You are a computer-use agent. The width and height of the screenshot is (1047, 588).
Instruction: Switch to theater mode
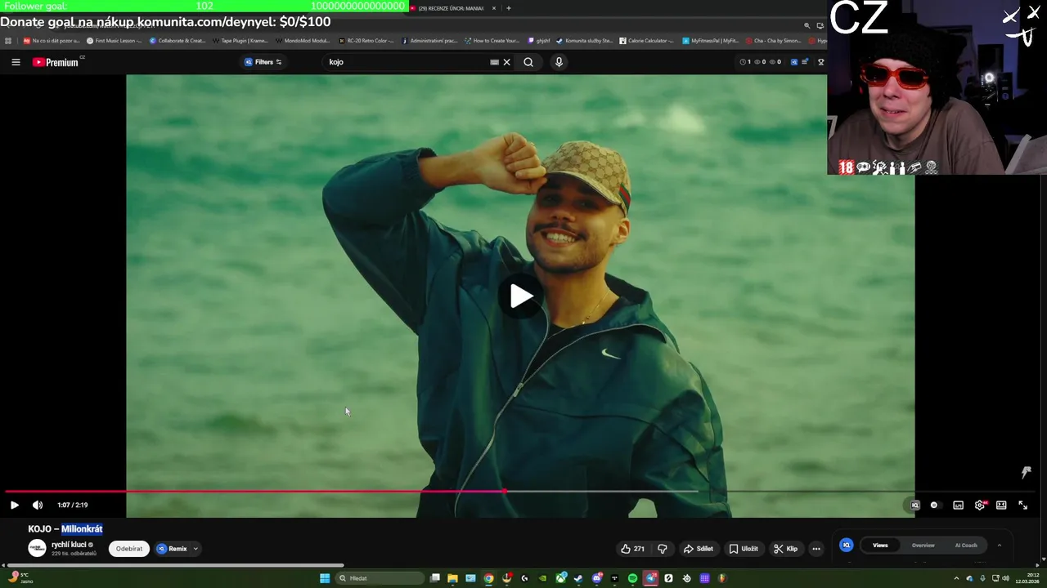pyautogui.click(x=1001, y=506)
